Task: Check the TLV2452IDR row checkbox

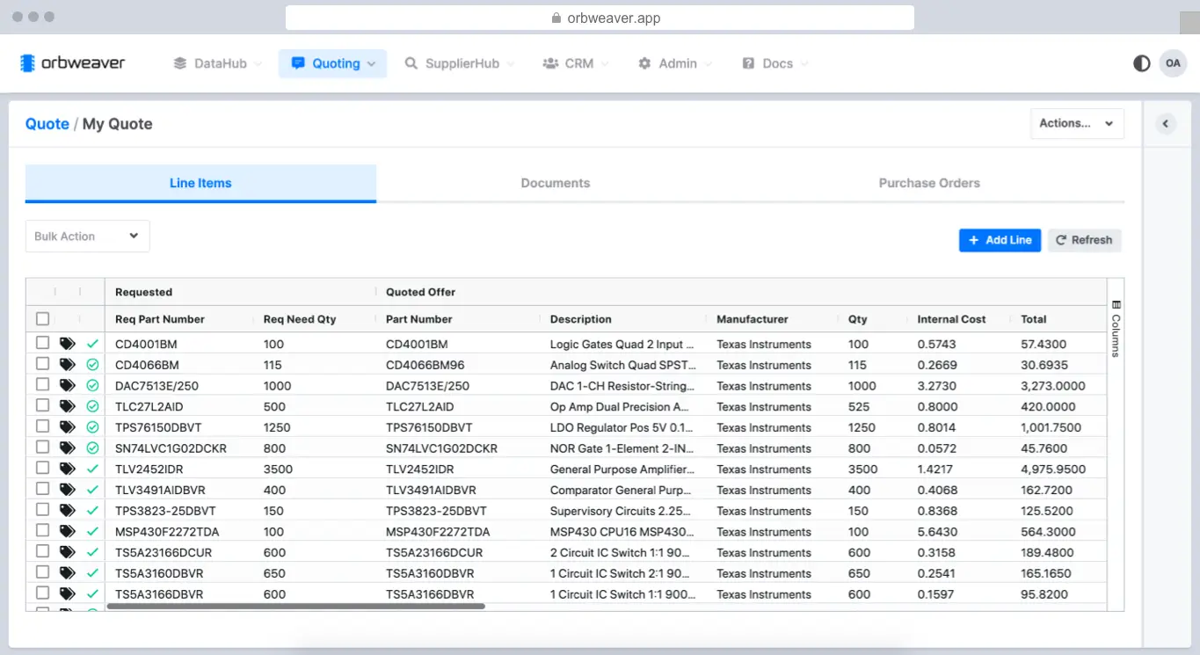Action: pos(42,469)
